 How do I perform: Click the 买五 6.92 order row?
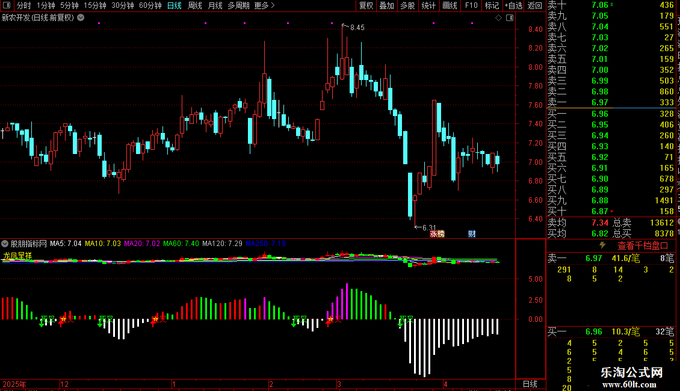[611, 157]
